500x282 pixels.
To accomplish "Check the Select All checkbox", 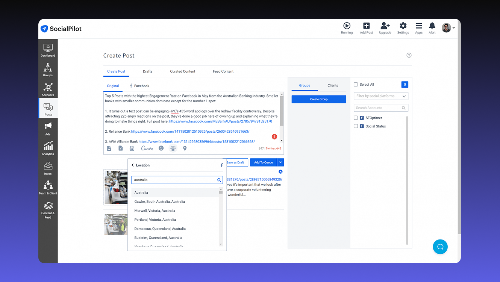I will 356,85.
